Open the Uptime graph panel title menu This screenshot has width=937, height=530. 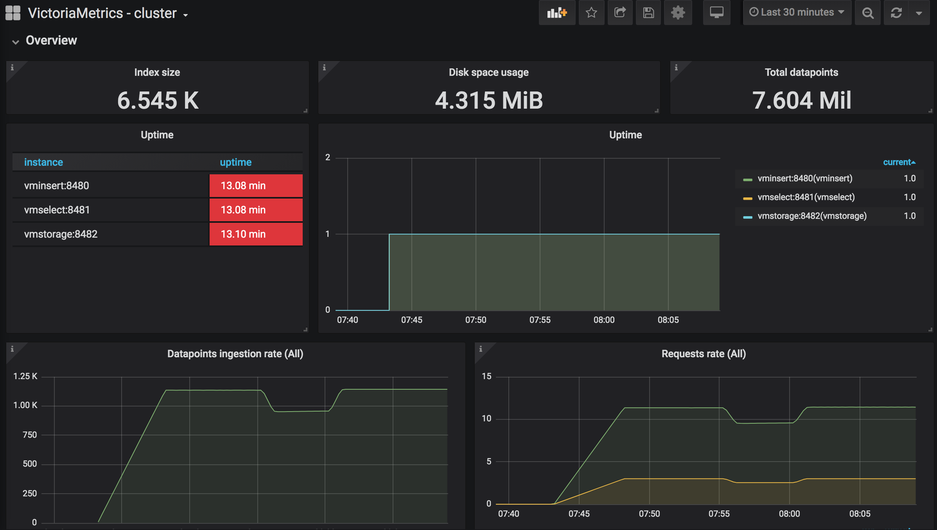(x=626, y=135)
